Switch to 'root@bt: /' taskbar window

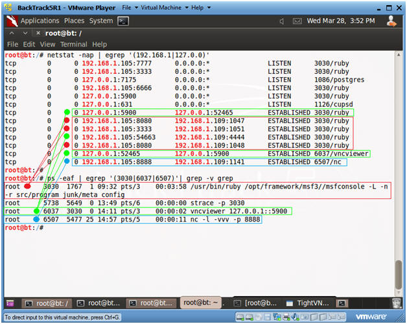click(46, 303)
